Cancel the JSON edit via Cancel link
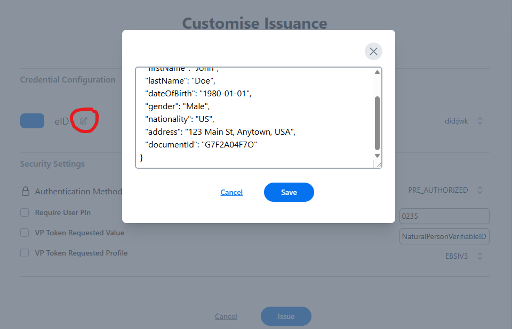This screenshot has height=329, width=512. click(x=231, y=192)
